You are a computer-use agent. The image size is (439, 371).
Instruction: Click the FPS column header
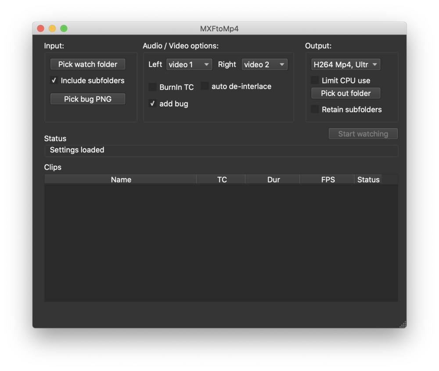(x=327, y=180)
